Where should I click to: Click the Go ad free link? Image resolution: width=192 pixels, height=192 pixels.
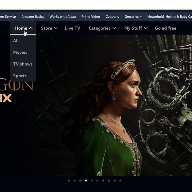(x=166, y=28)
